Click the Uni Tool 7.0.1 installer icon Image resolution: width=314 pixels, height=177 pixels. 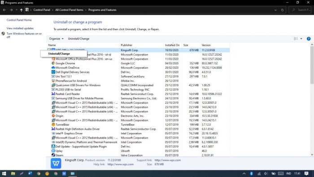(53, 76)
